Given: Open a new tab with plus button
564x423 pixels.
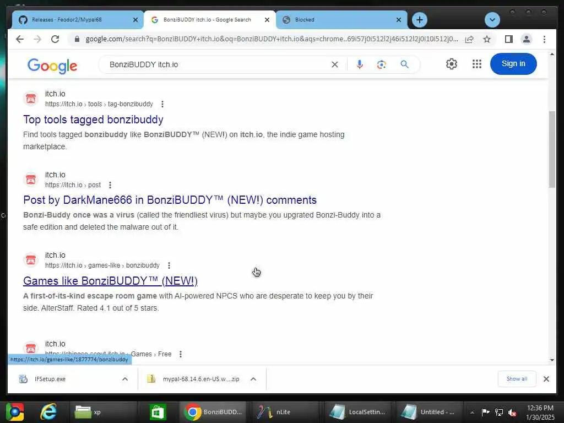Looking at the screenshot, I should [x=419, y=20].
